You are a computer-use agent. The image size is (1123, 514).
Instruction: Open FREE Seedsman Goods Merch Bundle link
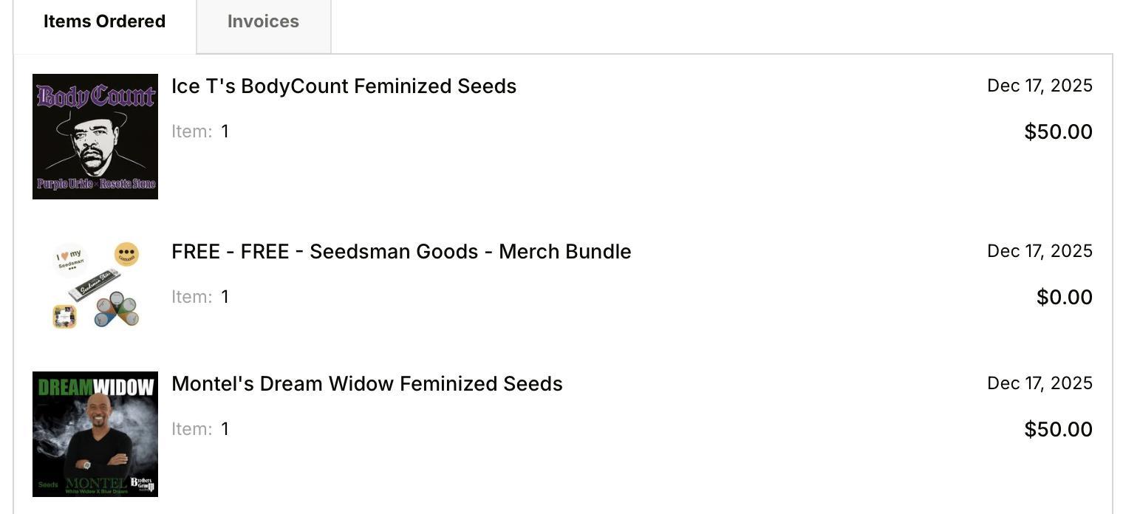point(401,252)
